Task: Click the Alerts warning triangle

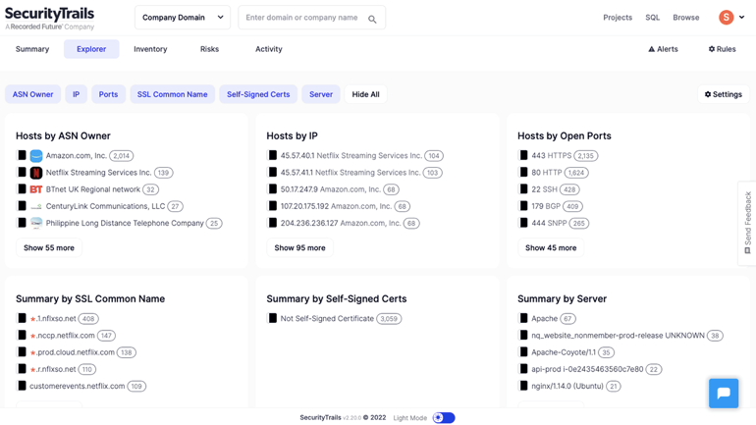Action: pos(651,49)
